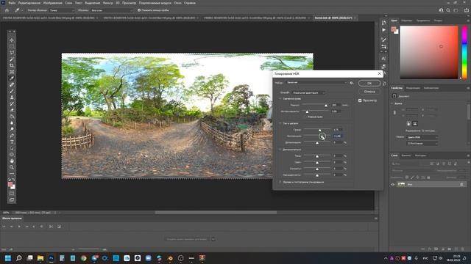Open the History panel icon in the collapsed dock
471x264 pixels.
384,23
